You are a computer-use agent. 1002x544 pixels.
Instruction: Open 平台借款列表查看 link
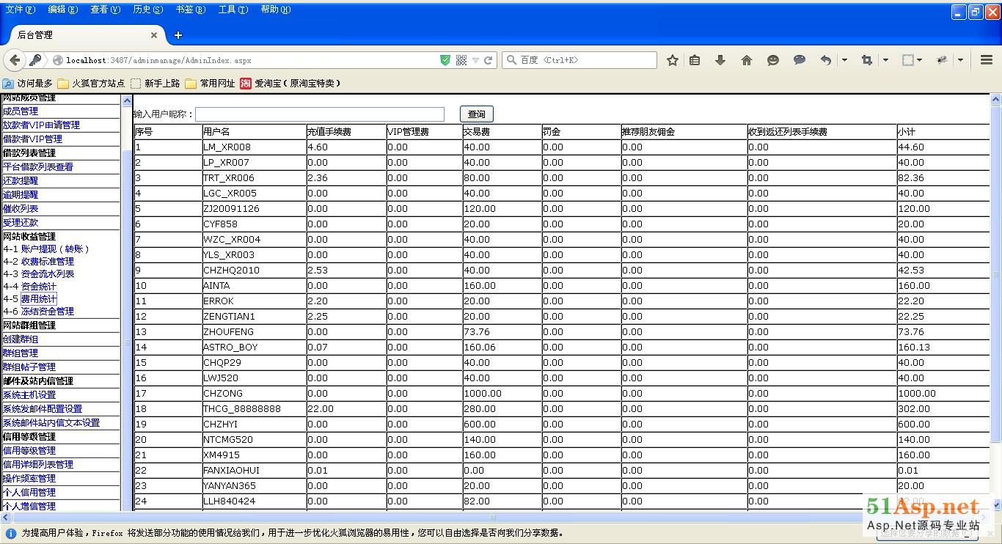pos(38,167)
